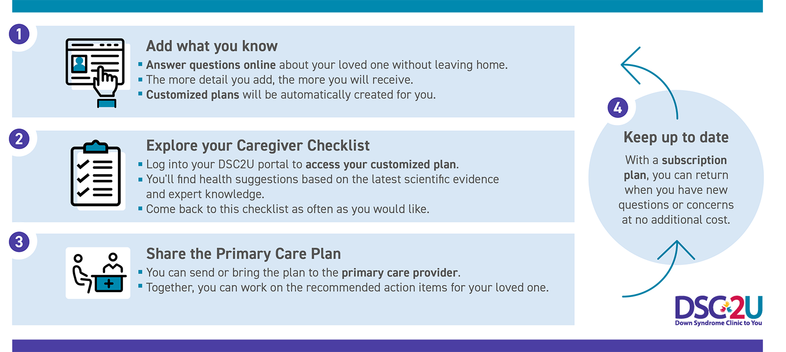The width and height of the screenshot is (786, 352).
Task: Select the 'Share the Primary Care Plan' heading
Action: 244,254
